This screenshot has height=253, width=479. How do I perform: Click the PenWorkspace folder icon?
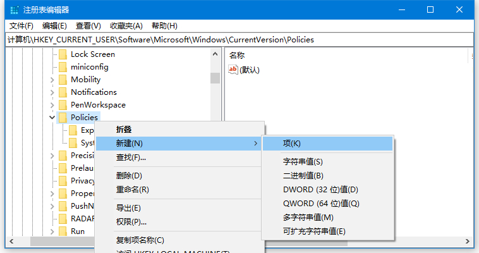[63, 105]
